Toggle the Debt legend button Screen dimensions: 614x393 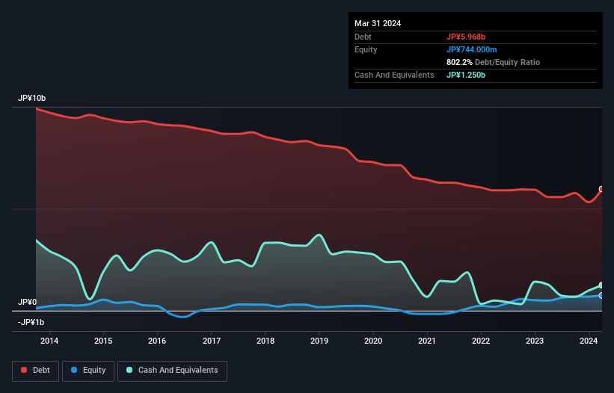click(36, 371)
